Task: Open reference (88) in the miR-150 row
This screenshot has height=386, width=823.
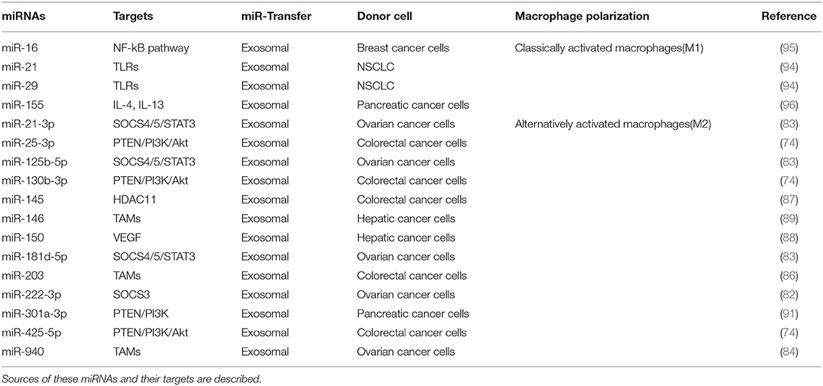Action: coord(789,238)
